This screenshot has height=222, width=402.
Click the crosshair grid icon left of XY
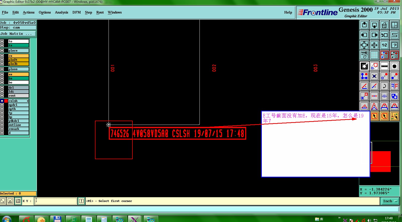[18, 201]
